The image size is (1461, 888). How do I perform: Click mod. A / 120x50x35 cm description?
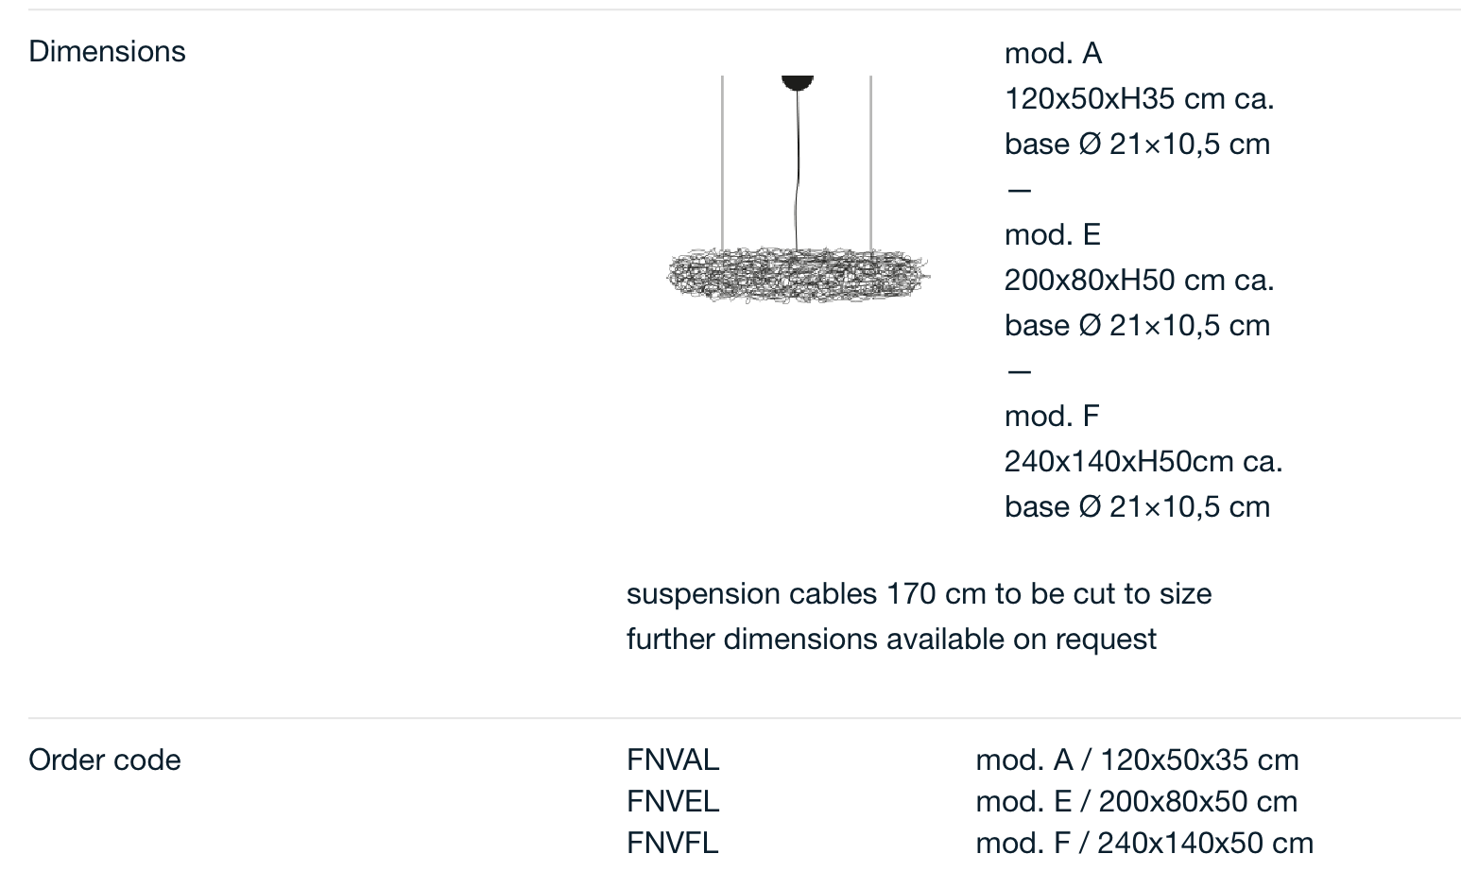(x=1137, y=760)
